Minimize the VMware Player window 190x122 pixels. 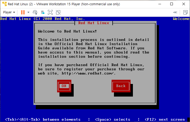160,4
